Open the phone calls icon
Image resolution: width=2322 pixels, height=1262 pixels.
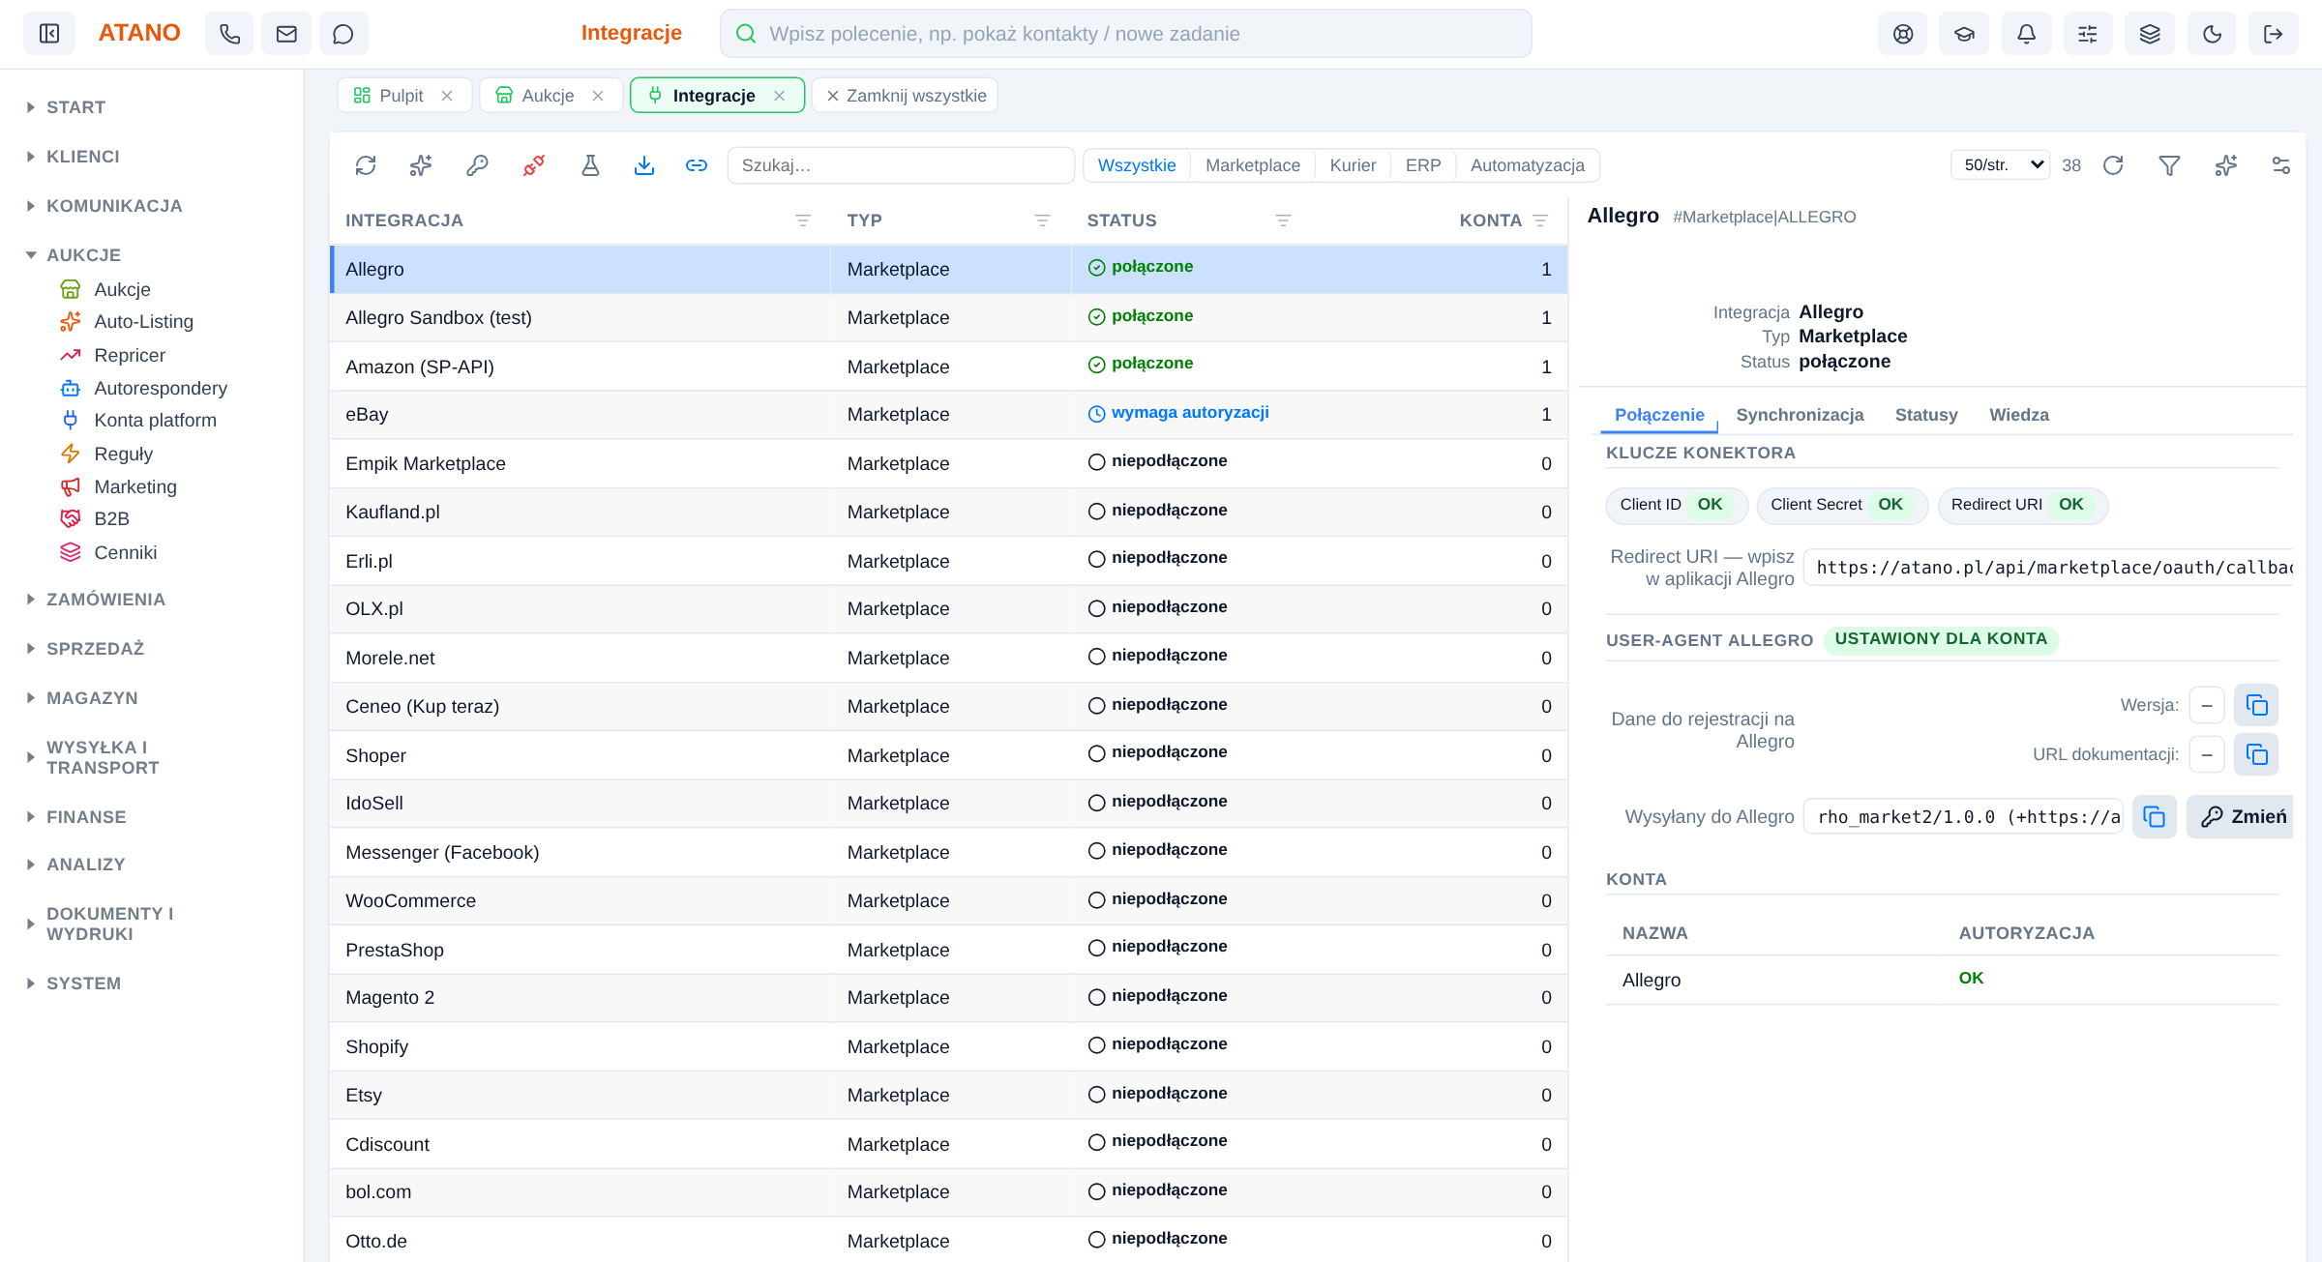point(229,34)
